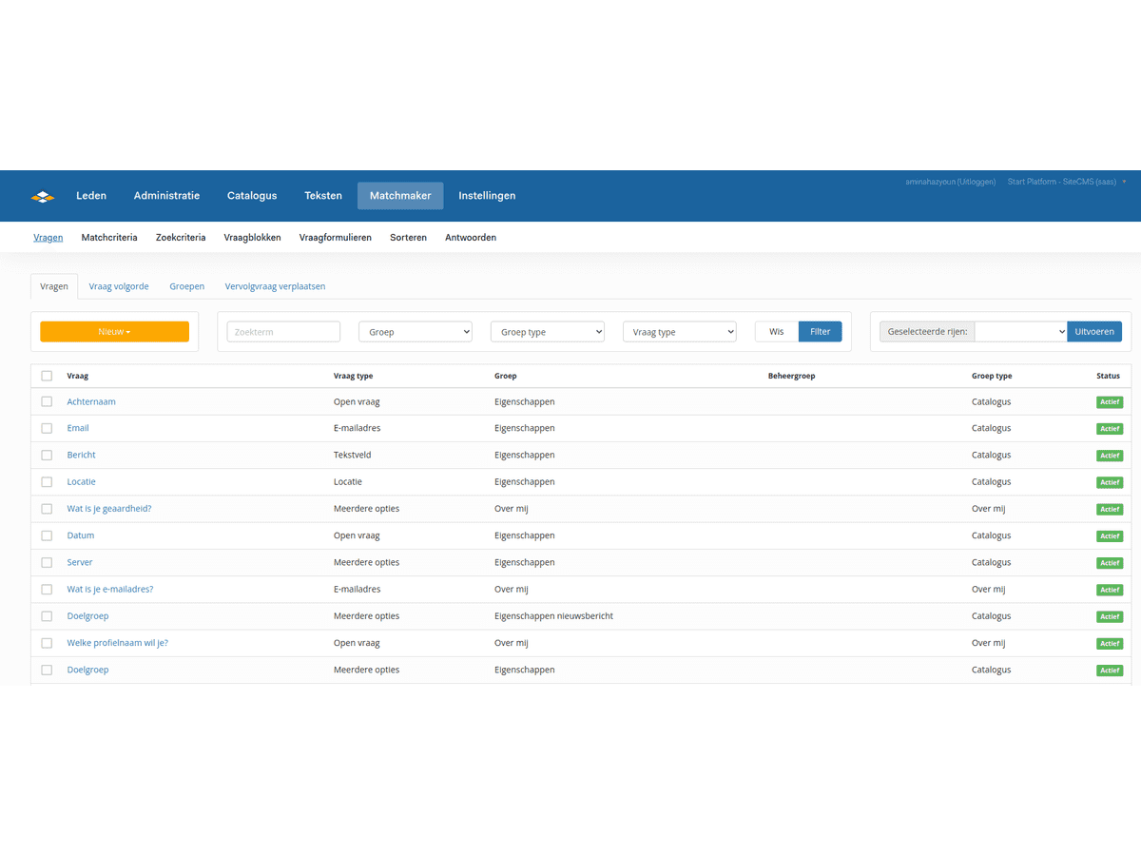Expand the Groep type dropdown

(547, 332)
